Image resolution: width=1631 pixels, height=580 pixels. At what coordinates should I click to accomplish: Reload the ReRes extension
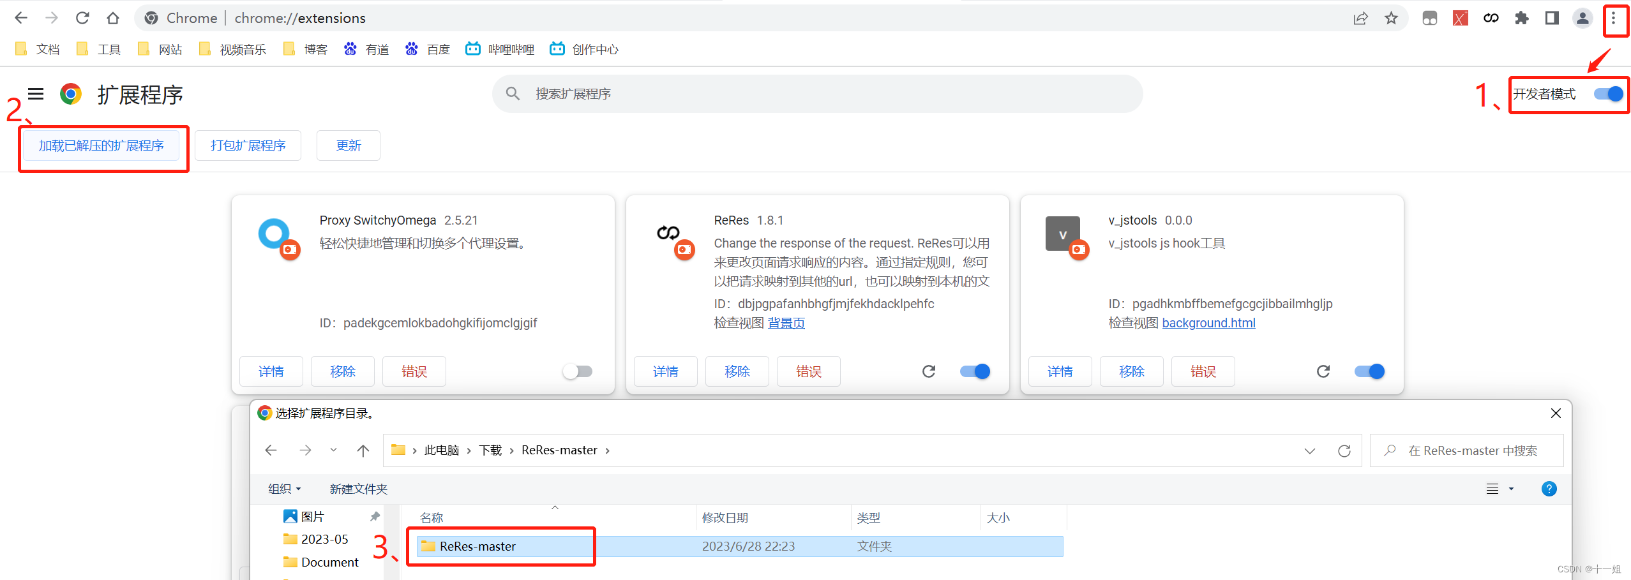(x=929, y=371)
